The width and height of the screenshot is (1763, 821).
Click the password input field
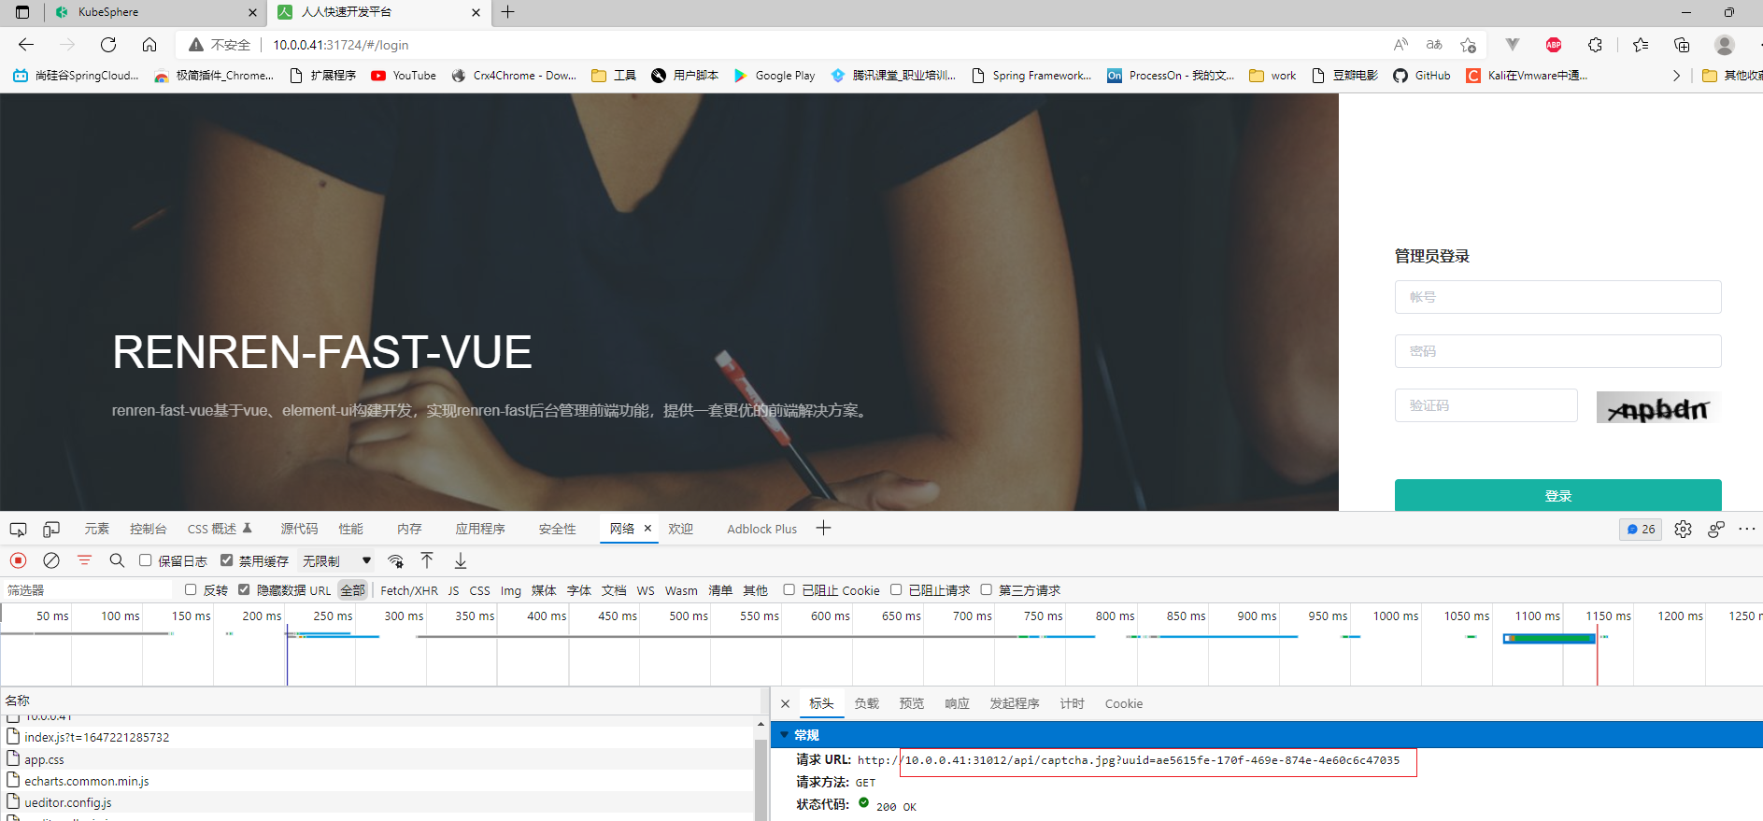pyautogui.click(x=1558, y=351)
